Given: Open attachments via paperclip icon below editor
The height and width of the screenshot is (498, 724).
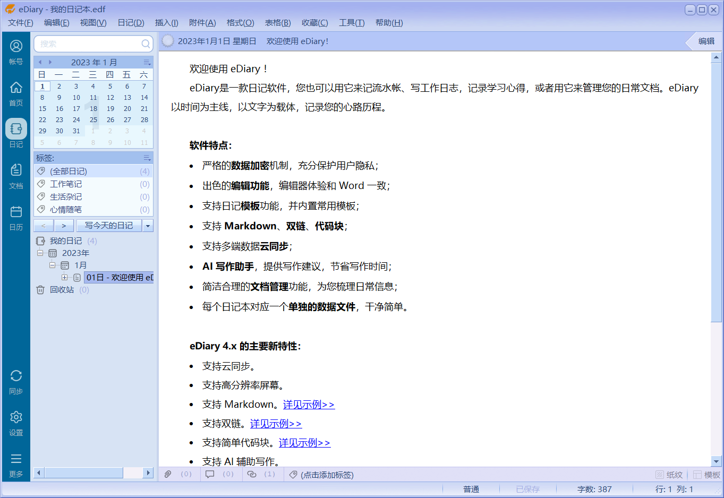Looking at the screenshot, I should 169,474.
